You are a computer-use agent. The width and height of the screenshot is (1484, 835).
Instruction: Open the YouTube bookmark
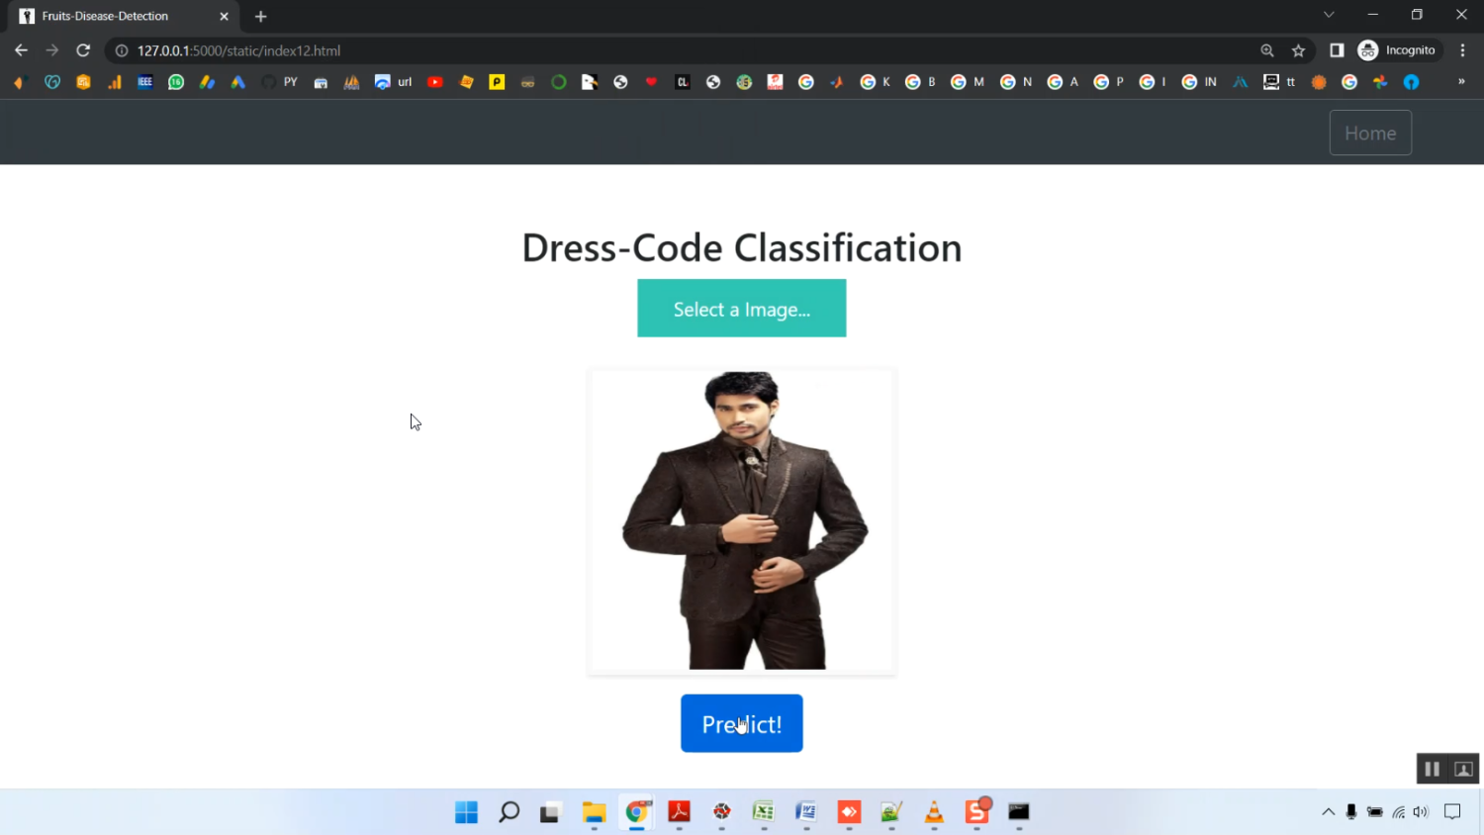click(435, 82)
